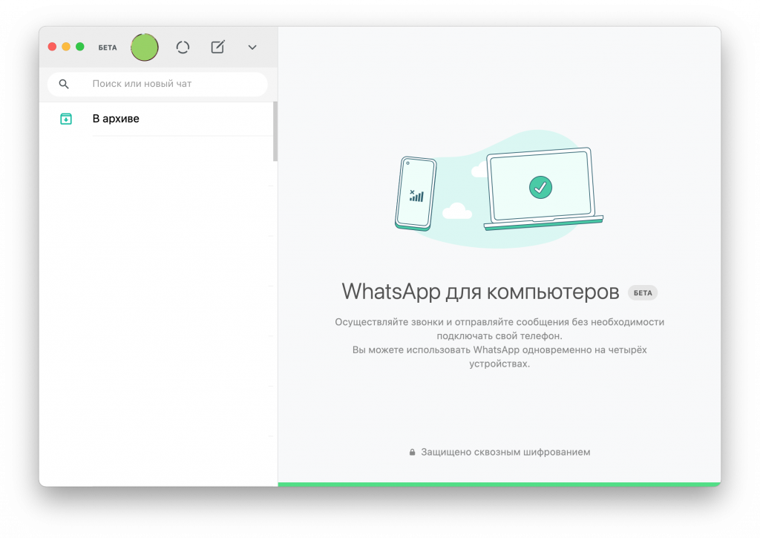This screenshot has height=538, width=760.
Task: Click the БЕТА badge beside the title
Action: (x=643, y=293)
